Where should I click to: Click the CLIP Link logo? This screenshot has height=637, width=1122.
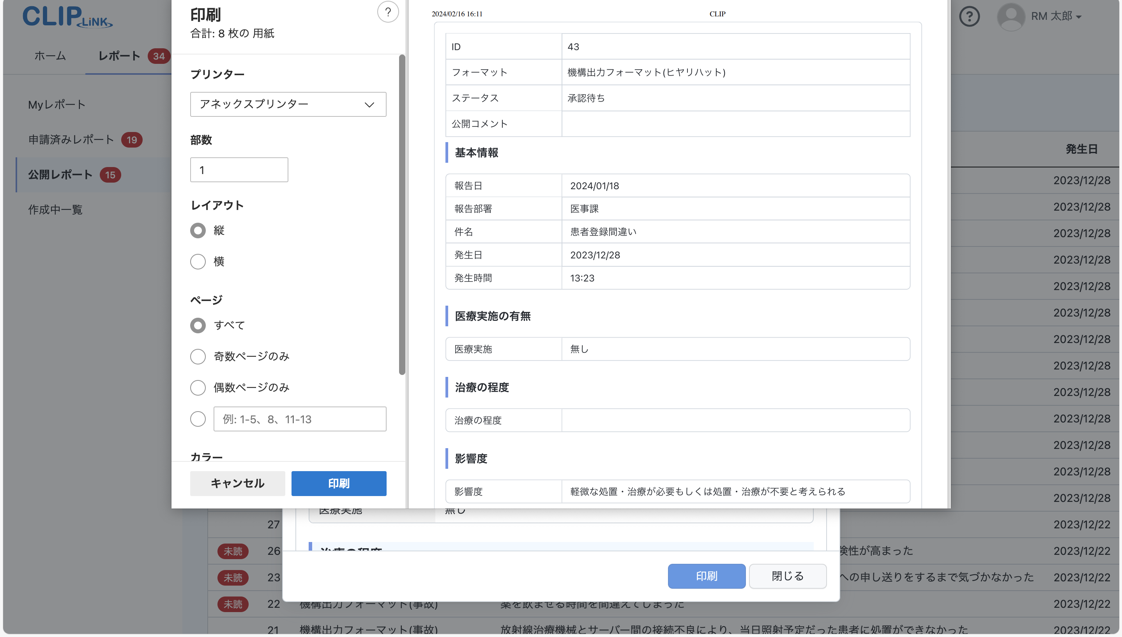tap(67, 18)
